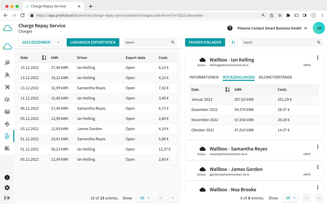
Task: Open the user management sidebar icon
Action: pyautogui.click(x=7, y=75)
